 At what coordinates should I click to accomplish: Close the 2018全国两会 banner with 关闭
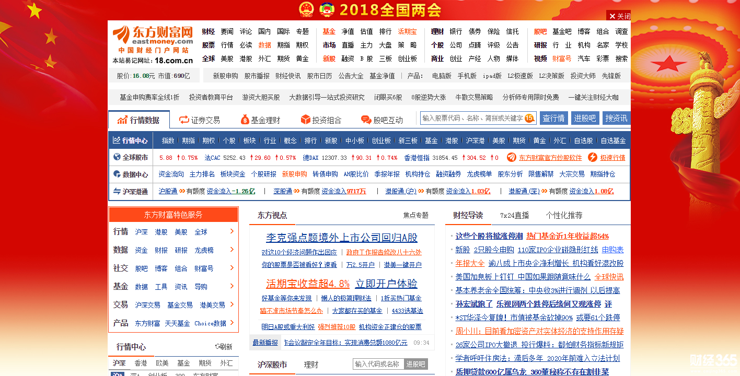tap(619, 16)
